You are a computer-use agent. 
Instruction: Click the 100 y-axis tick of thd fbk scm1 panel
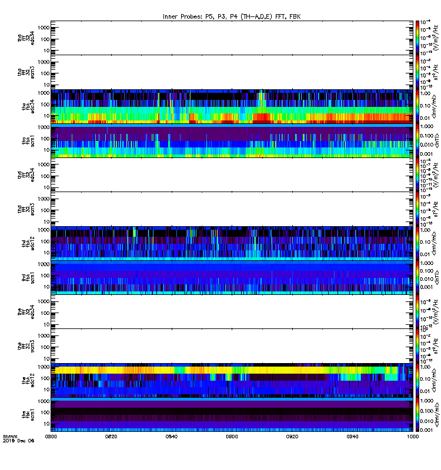coord(45,276)
